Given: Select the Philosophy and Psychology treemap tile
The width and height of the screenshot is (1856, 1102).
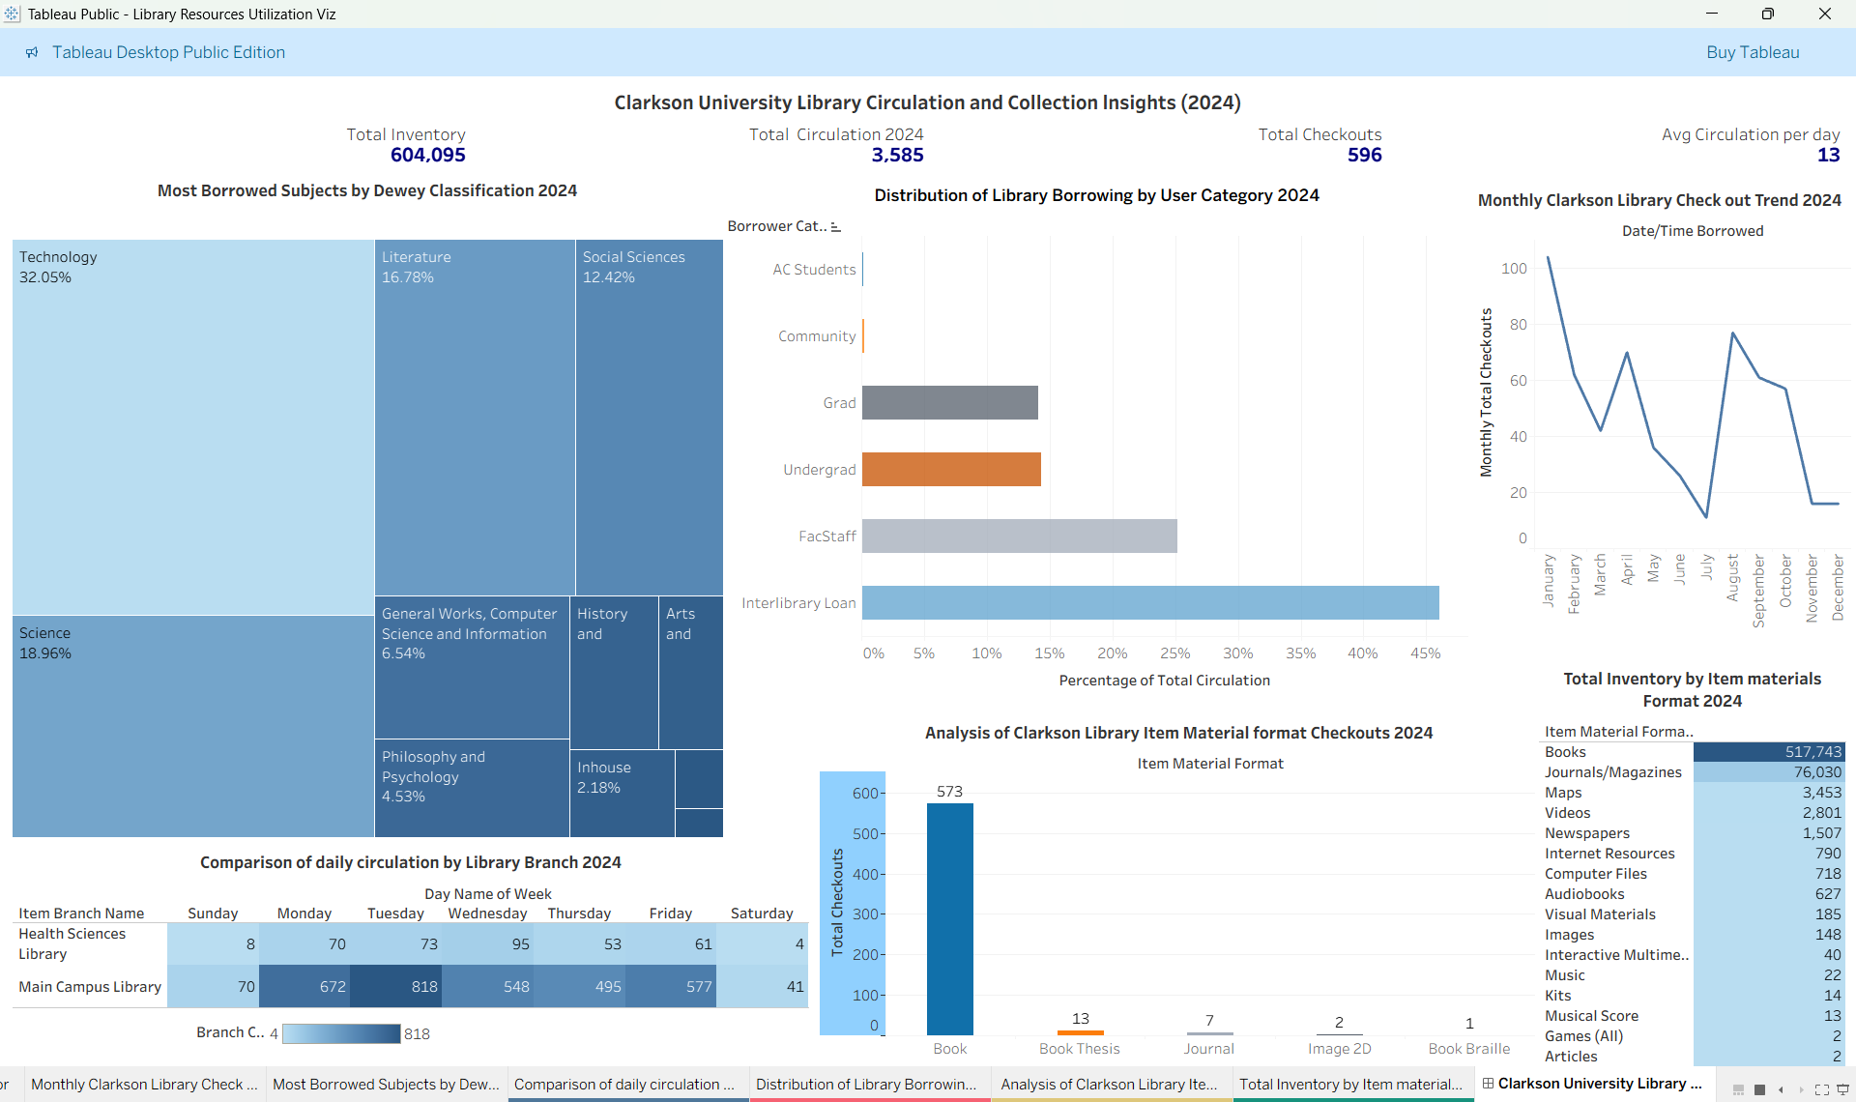Looking at the screenshot, I should (x=472, y=788).
